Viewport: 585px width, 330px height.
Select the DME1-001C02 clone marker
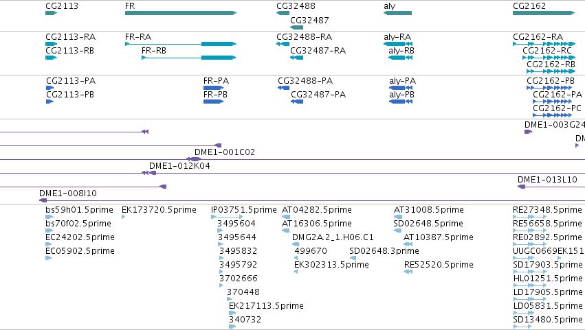[194, 159]
